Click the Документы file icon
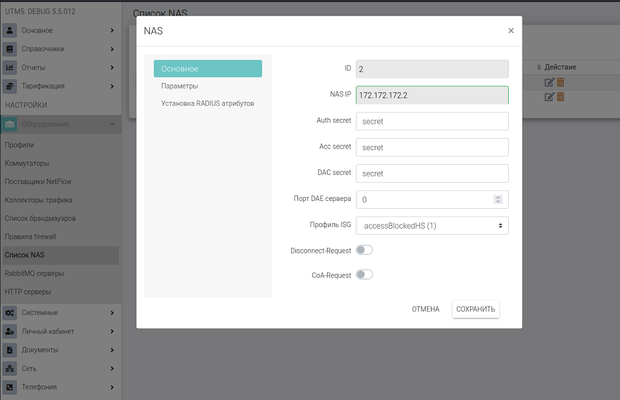The height and width of the screenshot is (400, 620). [10, 350]
